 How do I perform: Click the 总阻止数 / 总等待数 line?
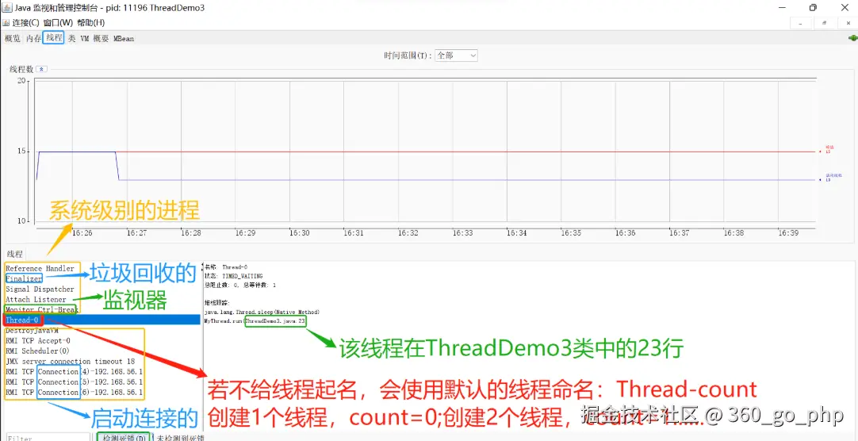coord(240,285)
